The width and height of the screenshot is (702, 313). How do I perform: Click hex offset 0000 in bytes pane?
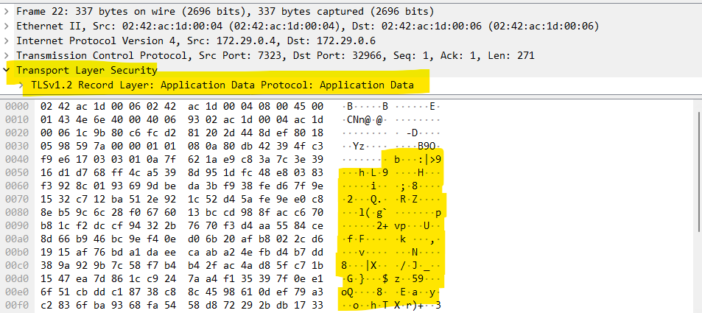(15, 107)
